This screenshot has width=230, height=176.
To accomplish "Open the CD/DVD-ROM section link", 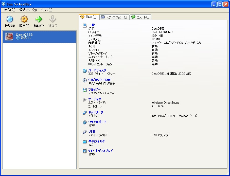I will (99, 80).
